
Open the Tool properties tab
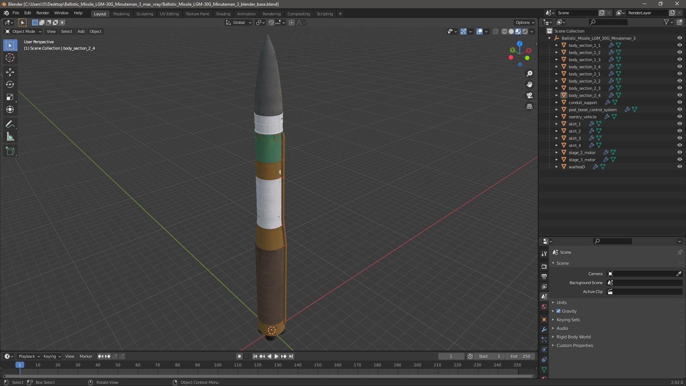pyautogui.click(x=544, y=253)
